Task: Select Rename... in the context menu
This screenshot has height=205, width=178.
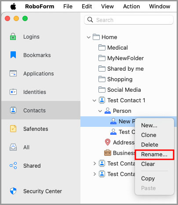Action: click(x=154, y=155)
